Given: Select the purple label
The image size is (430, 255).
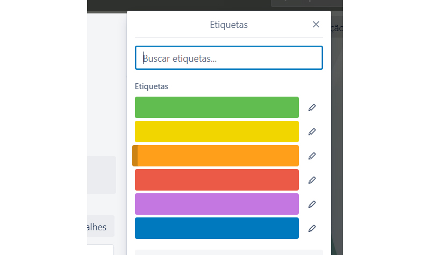Looking at the screenshot, I should [217, 204].
